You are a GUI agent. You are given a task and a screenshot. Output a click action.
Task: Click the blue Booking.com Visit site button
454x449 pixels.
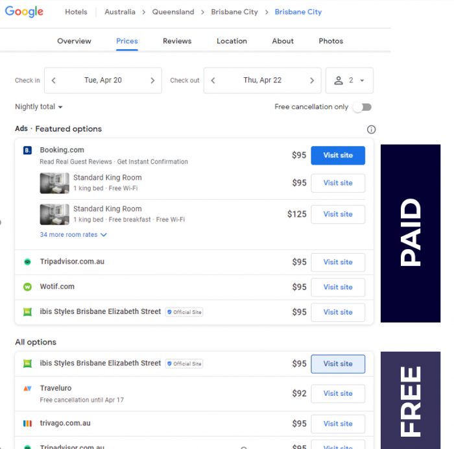point(338,156)
